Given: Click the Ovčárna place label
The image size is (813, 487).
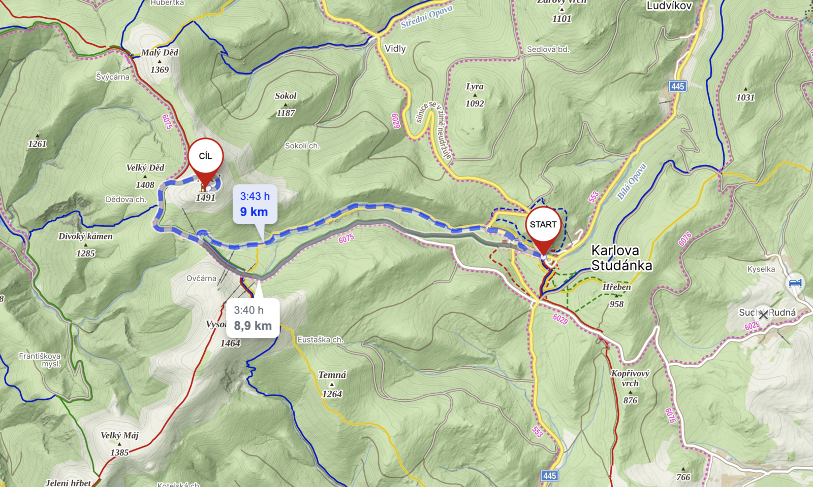Looking at the screenshot, I should pos(201,279).
